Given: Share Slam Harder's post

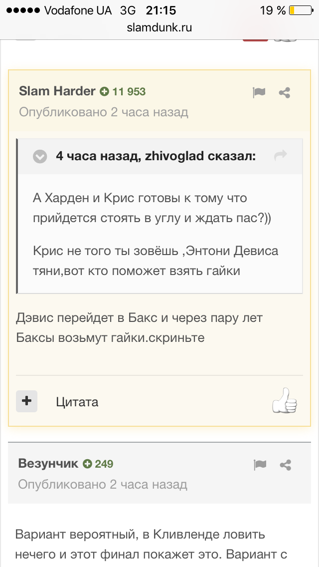Looking at the screenshot, I should click(x=285, y=93).
